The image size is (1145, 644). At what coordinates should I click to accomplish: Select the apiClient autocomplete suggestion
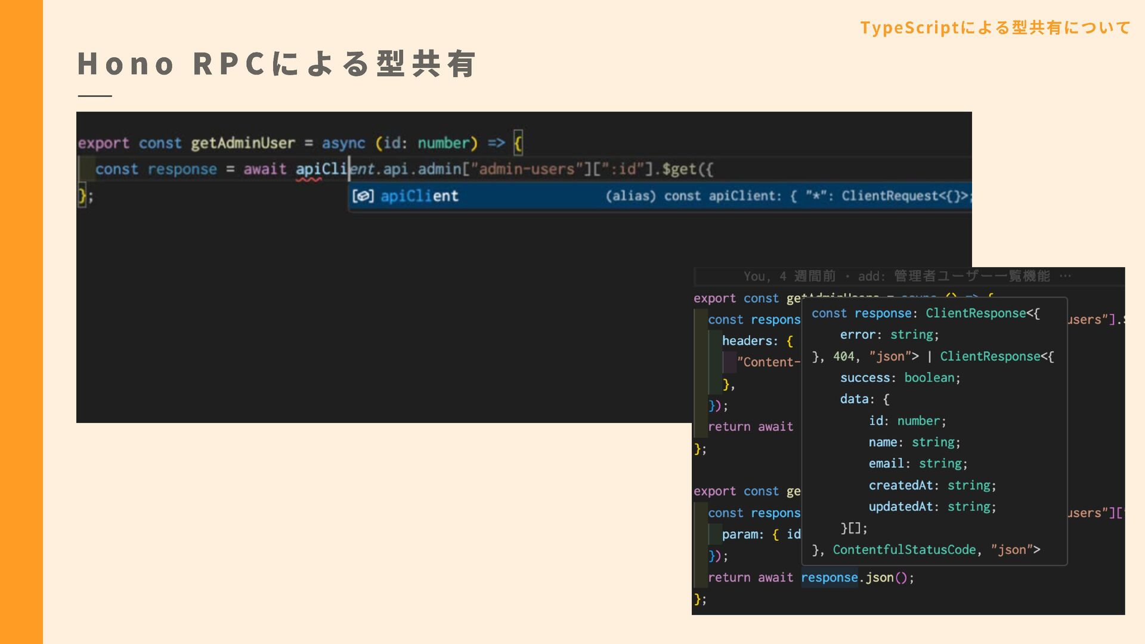tap(419, 196)
